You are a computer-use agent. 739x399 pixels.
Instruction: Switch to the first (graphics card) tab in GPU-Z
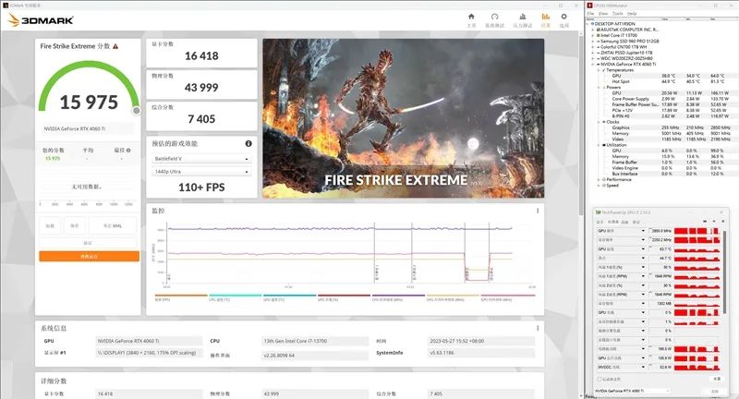600,222
